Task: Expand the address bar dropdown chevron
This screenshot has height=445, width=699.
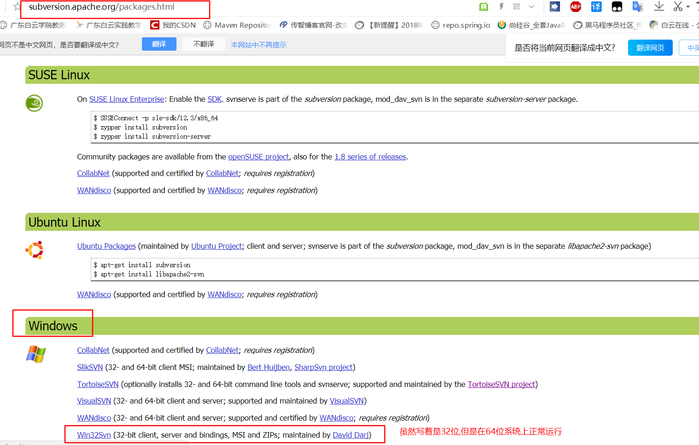Action: [531, 6]
